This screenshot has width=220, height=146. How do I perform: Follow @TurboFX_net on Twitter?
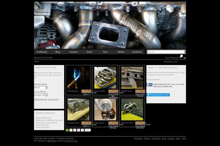(x=158, y=95)
